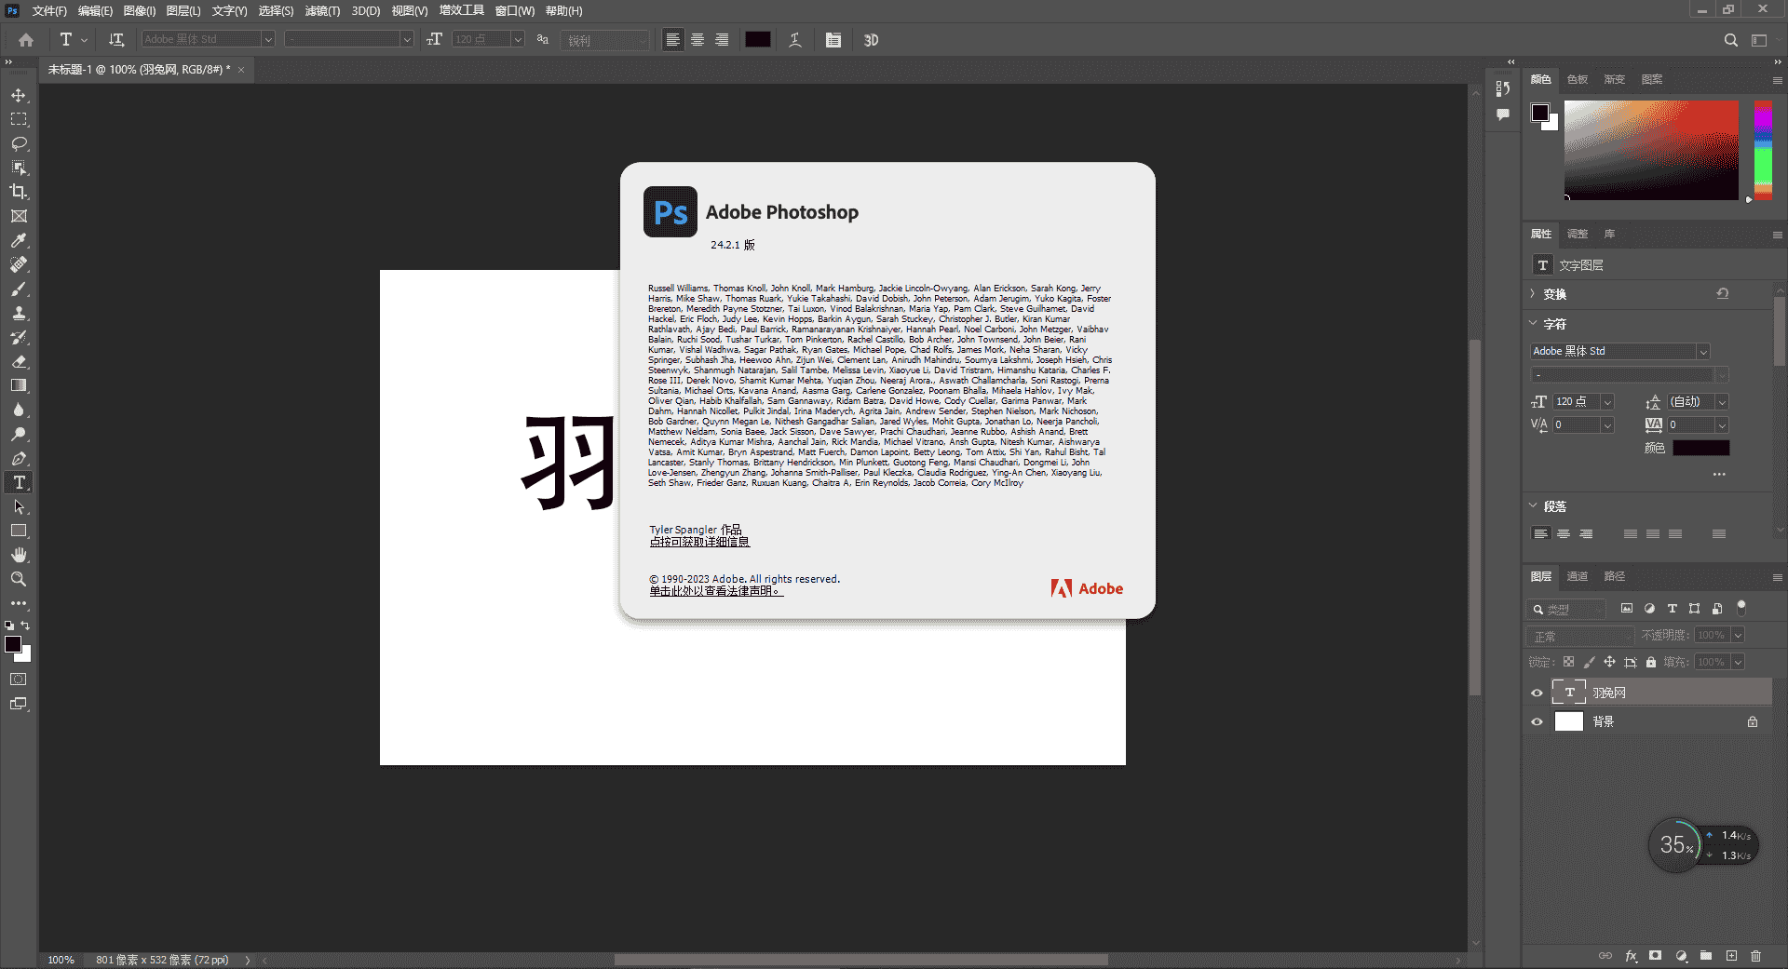Select the Crop tool

[x=19, y=192]
